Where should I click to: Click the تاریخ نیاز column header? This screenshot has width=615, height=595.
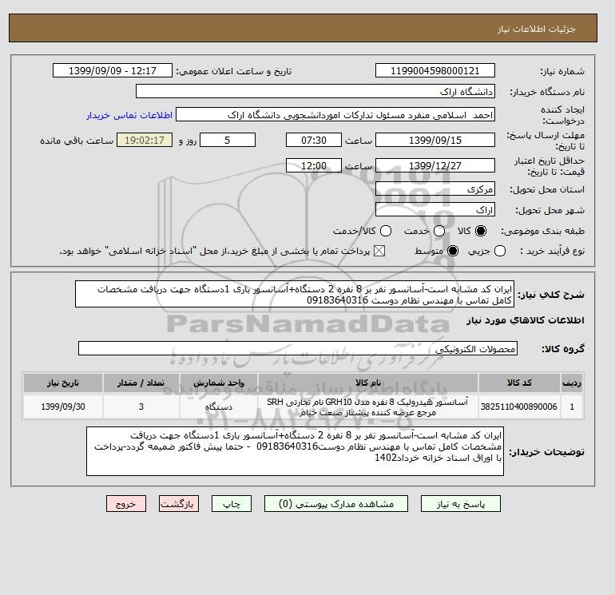pos(63,383)
